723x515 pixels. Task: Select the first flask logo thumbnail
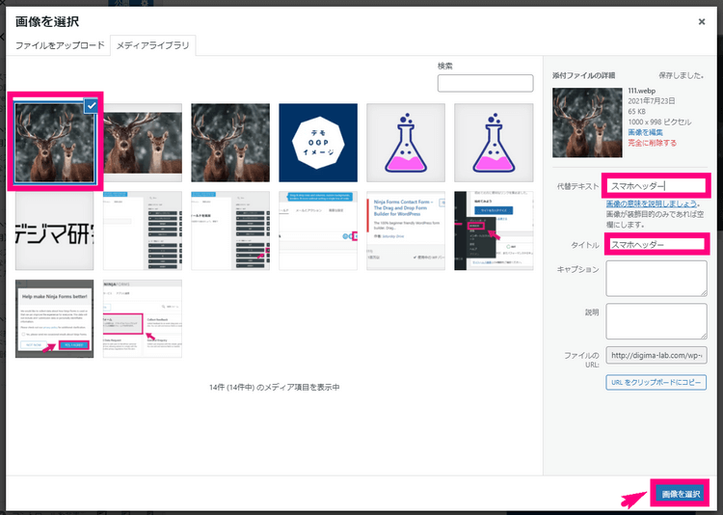(406, 143)
